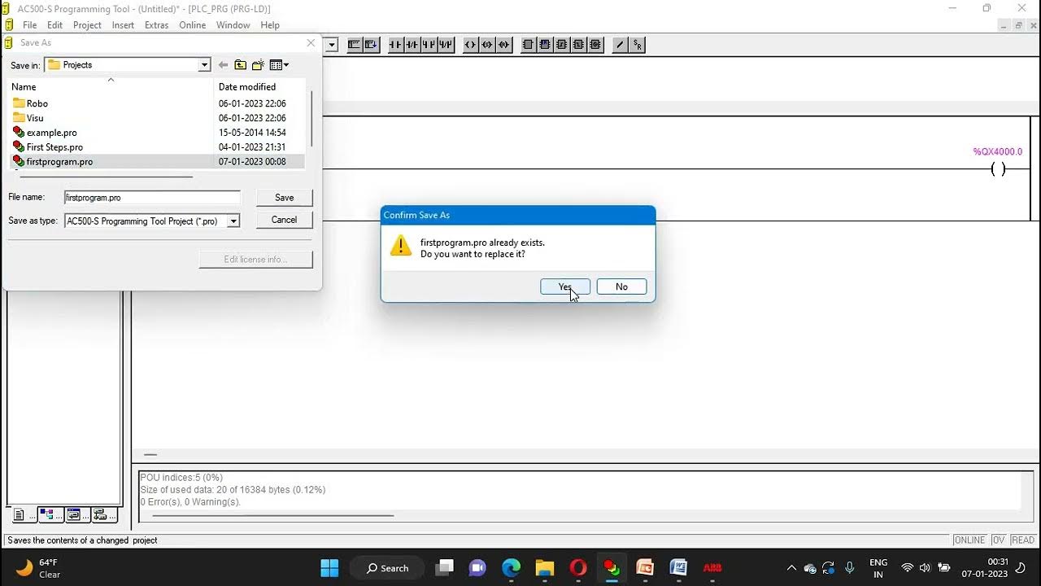This screenshot has height=586, width=1041.
Task: Open Microsoft Edge from taskbar
Action: click(x=511, y=567)
